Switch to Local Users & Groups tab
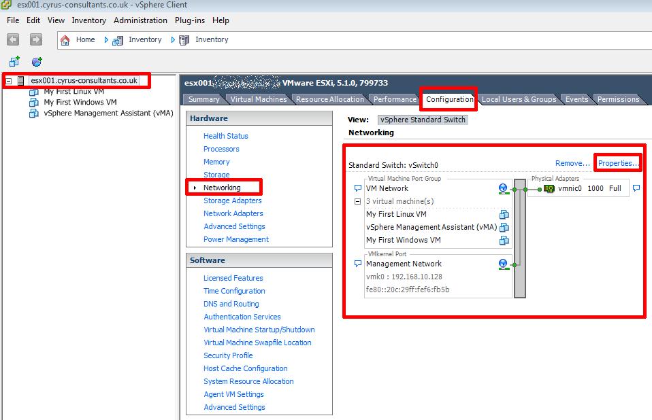 pyautogui.click(x=519, y=99)
